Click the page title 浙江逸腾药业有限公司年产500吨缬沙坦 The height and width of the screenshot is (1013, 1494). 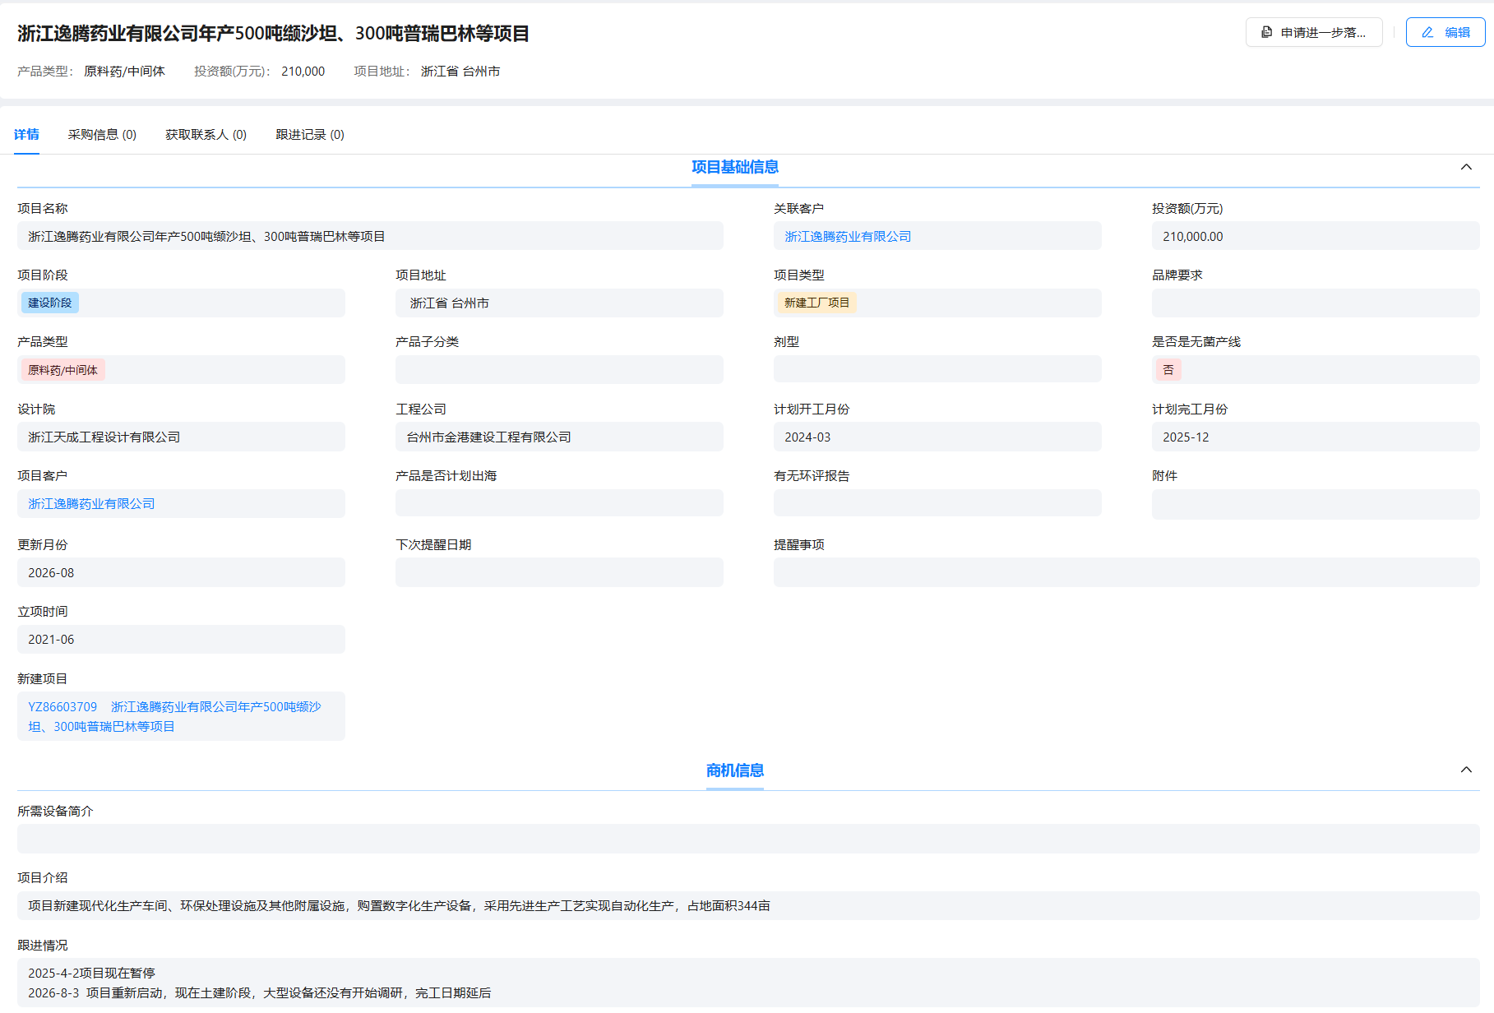click(273, 33)
